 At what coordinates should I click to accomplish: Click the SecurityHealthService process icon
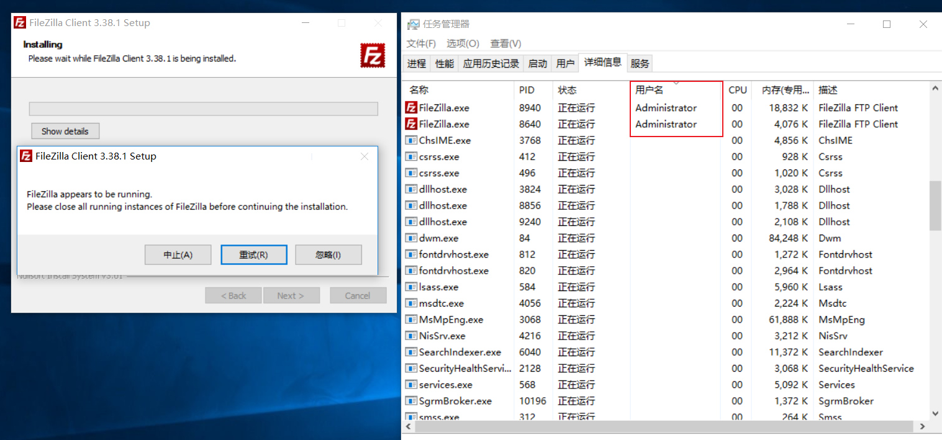point(410,368)
